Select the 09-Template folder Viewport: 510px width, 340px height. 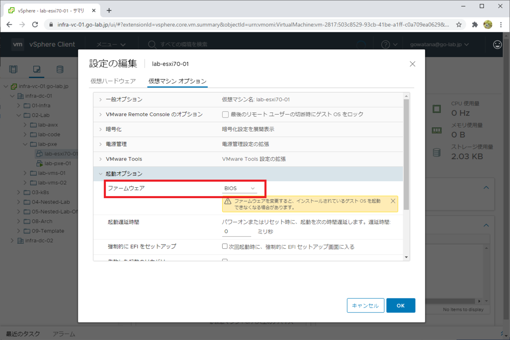(48, 231)
